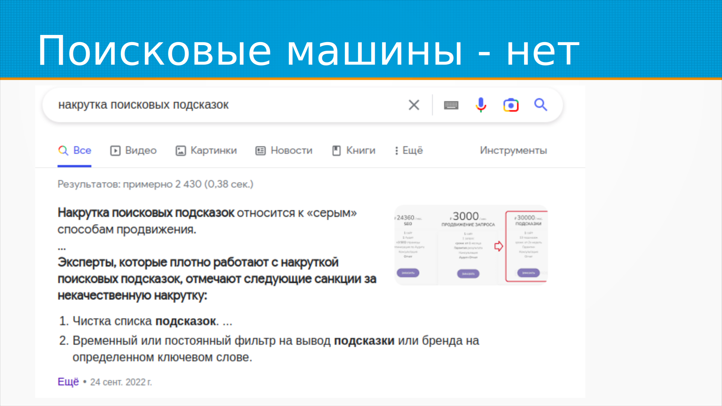Switch to the Все results tab

82,150
